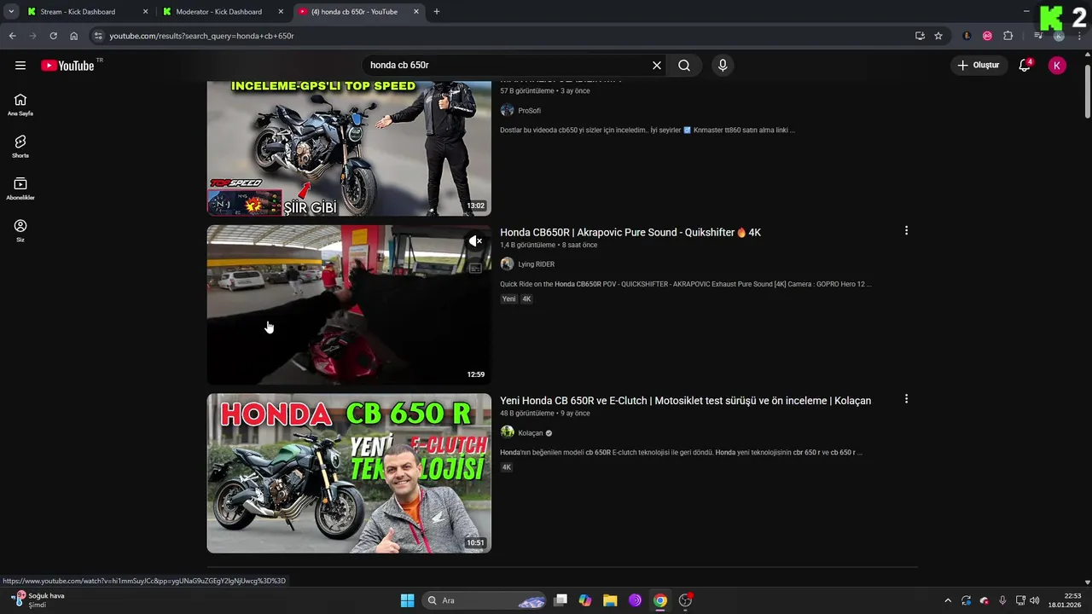Open the Akrapovic video preview thumbnail
1092x614 pixels.
pos(349,304)
